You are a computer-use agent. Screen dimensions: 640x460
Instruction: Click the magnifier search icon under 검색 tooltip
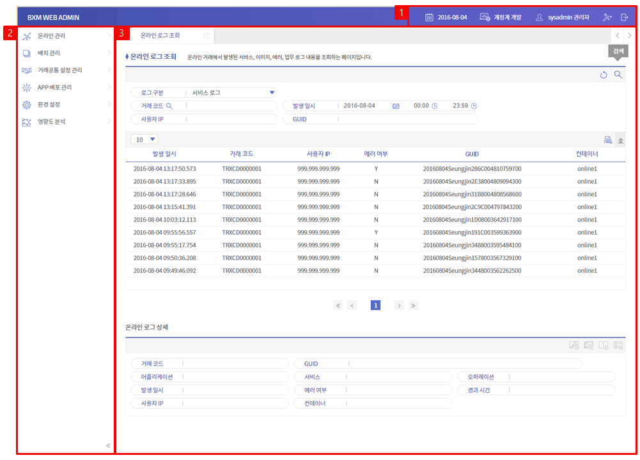[x=618, y=75]
